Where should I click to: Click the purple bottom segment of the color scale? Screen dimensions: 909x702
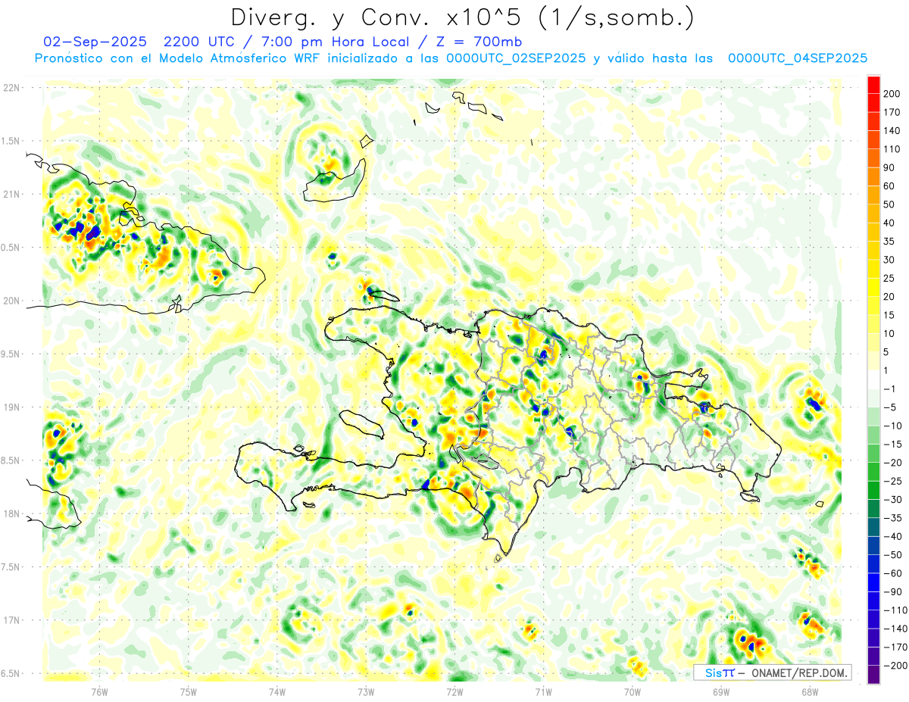[873, 675]
